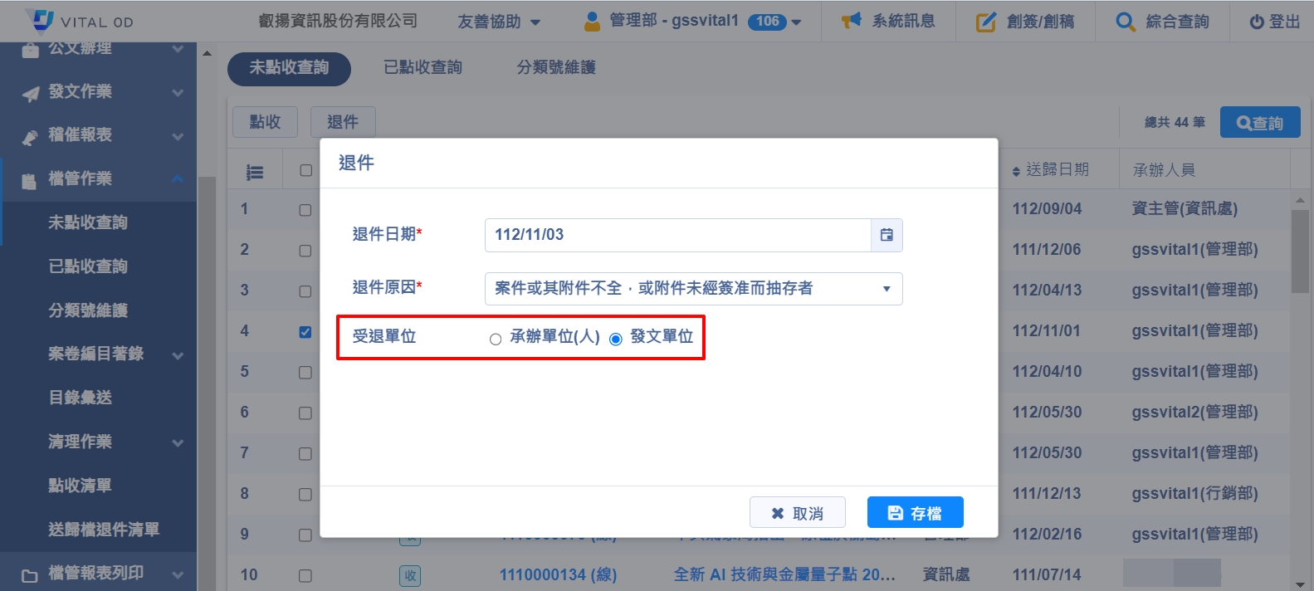Click the megaphone 系統訊息 icon
The image size is (1314, 591).
coord(851,21)
